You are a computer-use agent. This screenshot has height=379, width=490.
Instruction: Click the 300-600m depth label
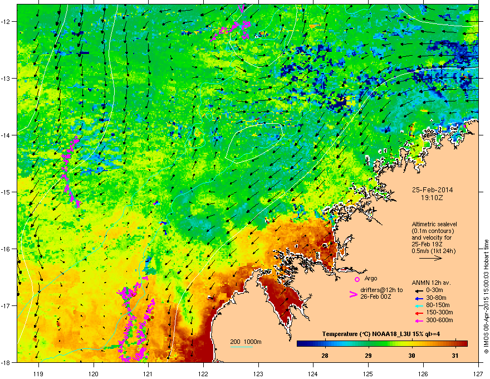439,320
